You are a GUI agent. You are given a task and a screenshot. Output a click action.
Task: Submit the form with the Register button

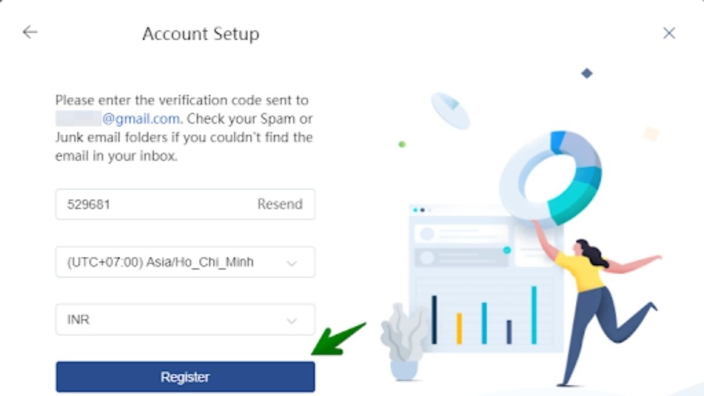(185, 377)
